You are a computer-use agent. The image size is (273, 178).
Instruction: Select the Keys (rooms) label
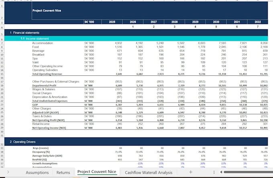click(x=41, y=148)
